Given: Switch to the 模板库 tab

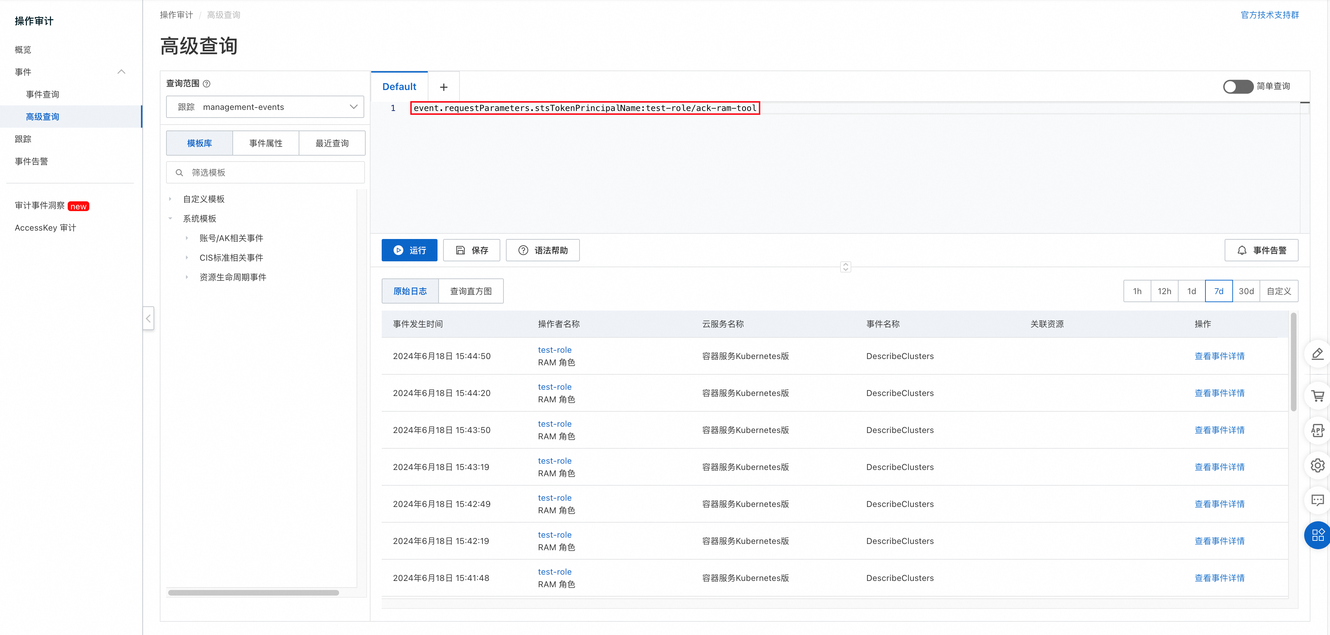Looking at the screenshot, I should (x=199, y=143).
